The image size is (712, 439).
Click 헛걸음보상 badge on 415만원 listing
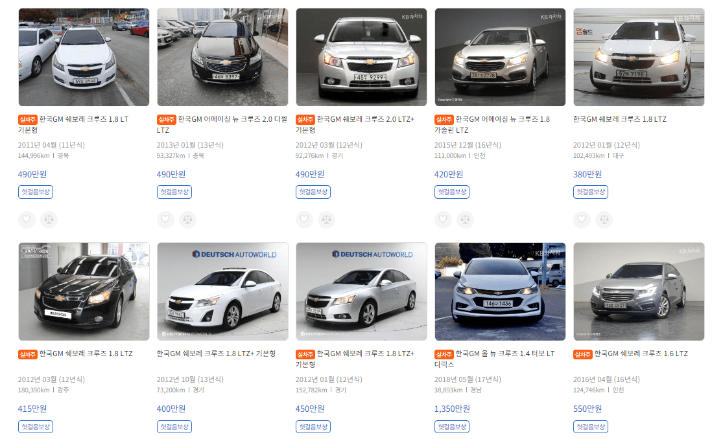[36, 427]
